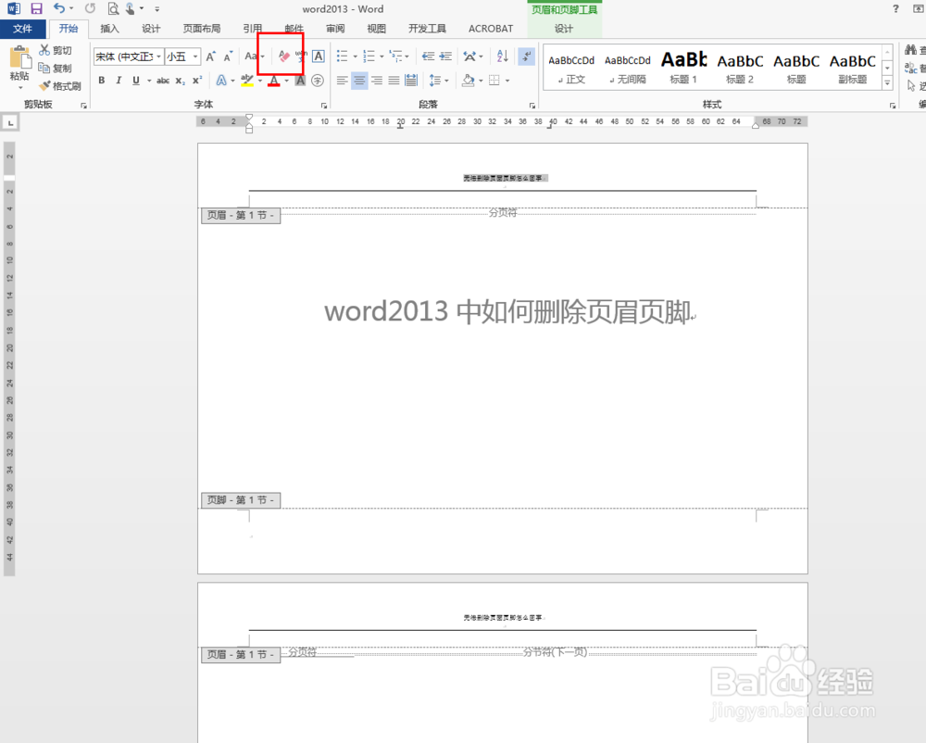
Task: Click the document title text word2013
Action: pyautogui.click(x=386, y=311)
